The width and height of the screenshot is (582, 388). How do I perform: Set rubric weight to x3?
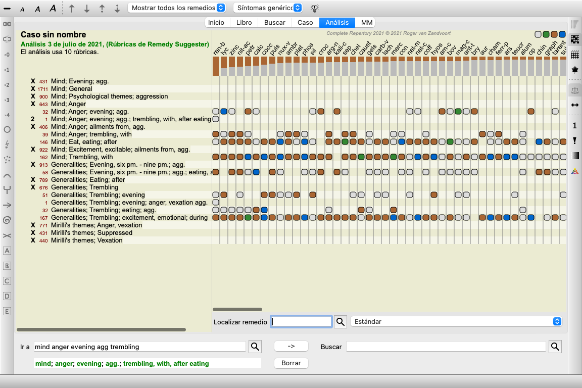coord(7,100)
